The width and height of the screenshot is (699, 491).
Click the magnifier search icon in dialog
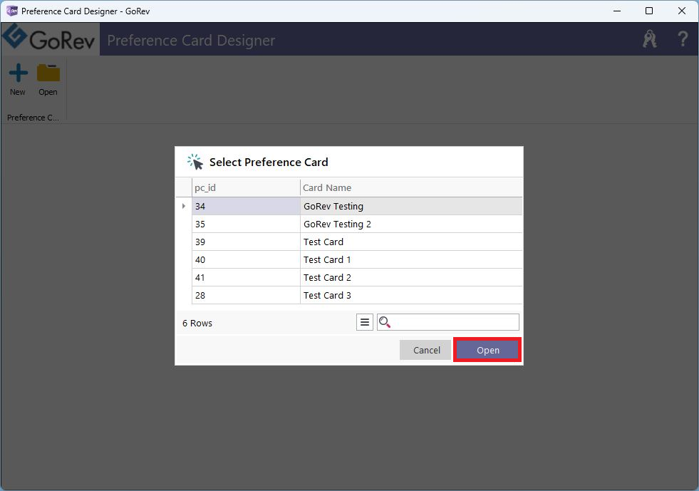[385, 322]
